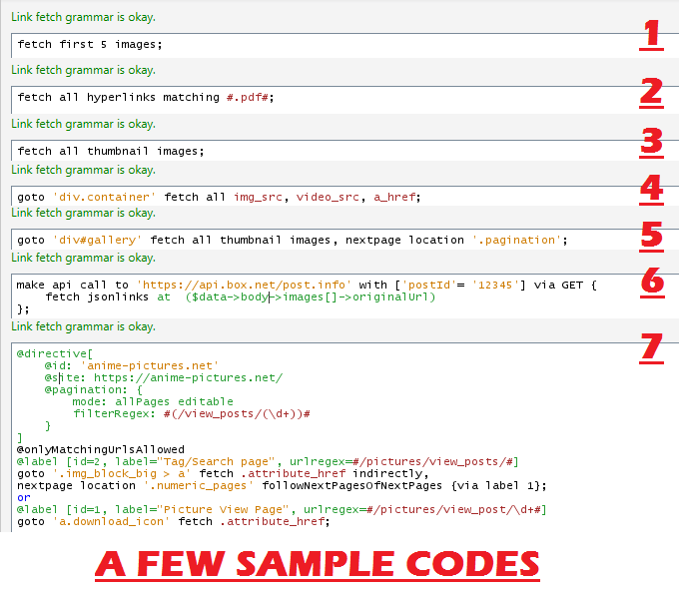679x589 pixels.
Task: Click the "goto 'div#gallery'" code field
Action: point(345,239)
